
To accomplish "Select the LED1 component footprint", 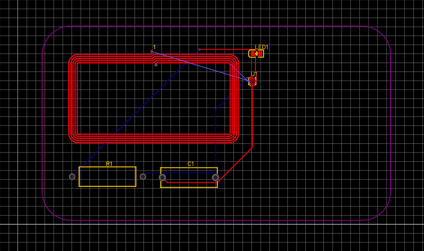I will click(x=256, y=54).
